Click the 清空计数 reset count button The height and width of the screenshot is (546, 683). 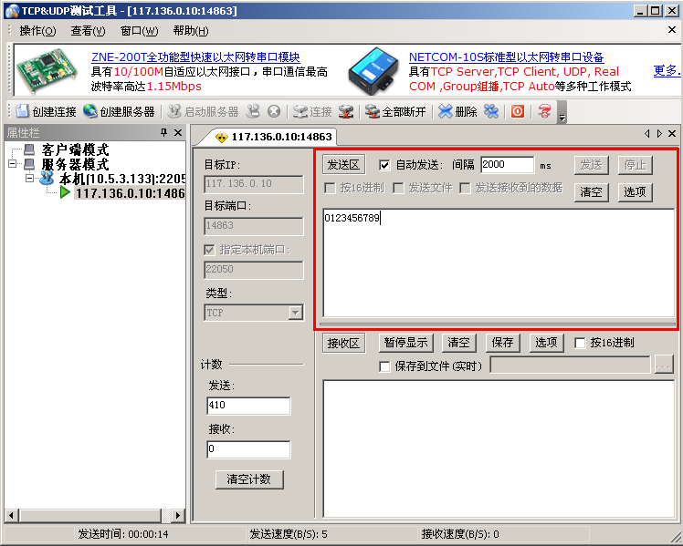[249, 479]
